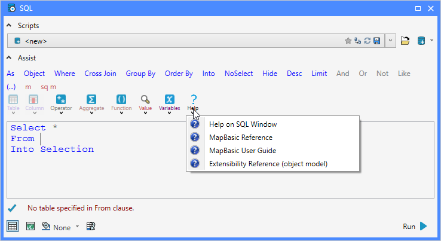Expand the scripts list dropdown chevron

click(x=390, y=41)
